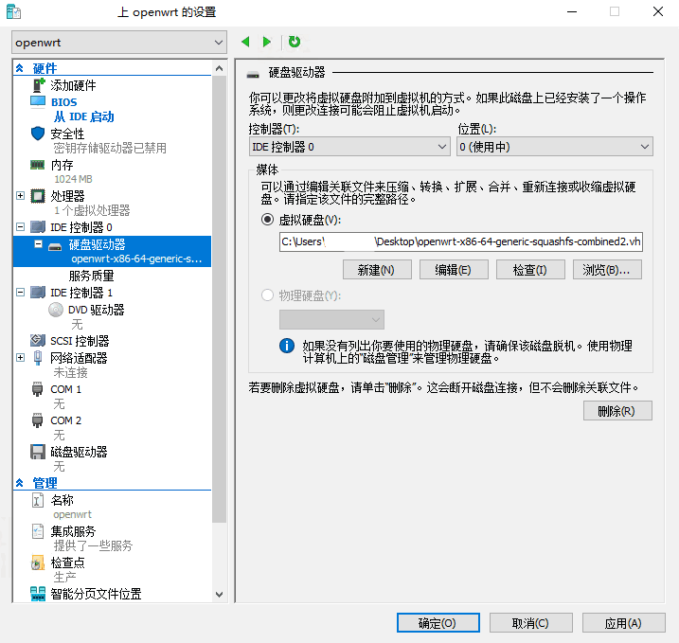Click the 新建(N) button
Image resolution: width=679 pixels, height=643 pixels.
point(377,270)
